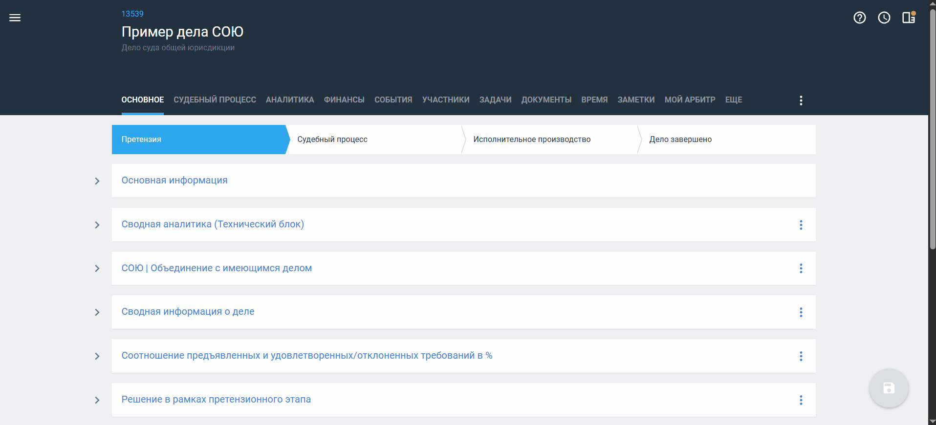Expand СОЮ | Объединение с имеющимся делом section
This screenshot has width=936, height=425.
pyautogui.click(x=97, y=268)
